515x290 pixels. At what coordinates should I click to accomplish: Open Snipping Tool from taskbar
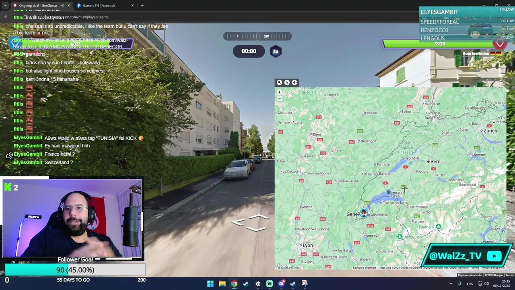click(x=305, y=284)
